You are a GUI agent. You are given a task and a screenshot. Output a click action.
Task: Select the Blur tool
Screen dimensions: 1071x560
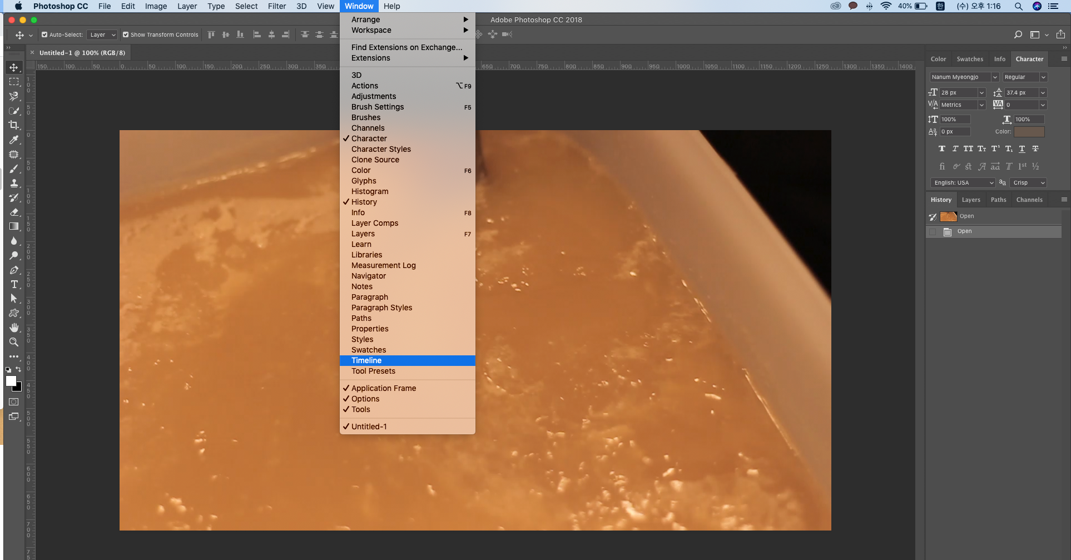tap(14, 241)
